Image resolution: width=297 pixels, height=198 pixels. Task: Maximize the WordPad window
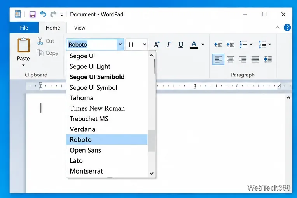pos(264,14)
